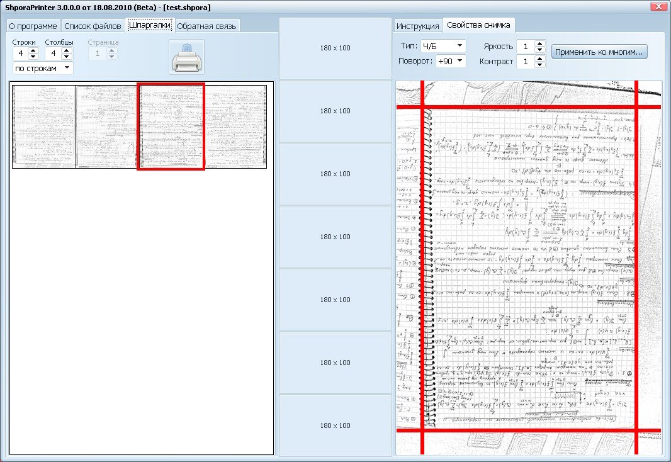The image size is (671, 462).
Task: Click the fifth '180 x 100' panel
Action: (335, 300)
